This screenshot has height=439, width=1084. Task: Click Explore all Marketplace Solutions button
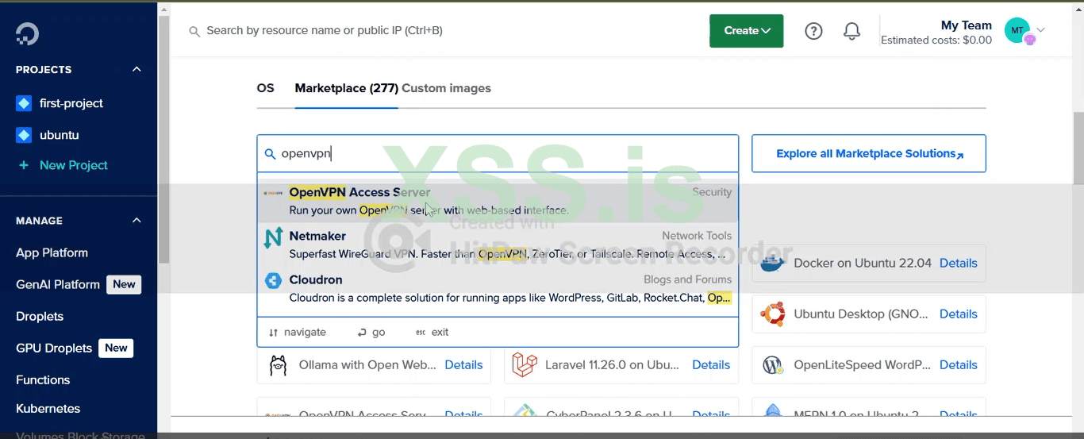click(869, 154)
